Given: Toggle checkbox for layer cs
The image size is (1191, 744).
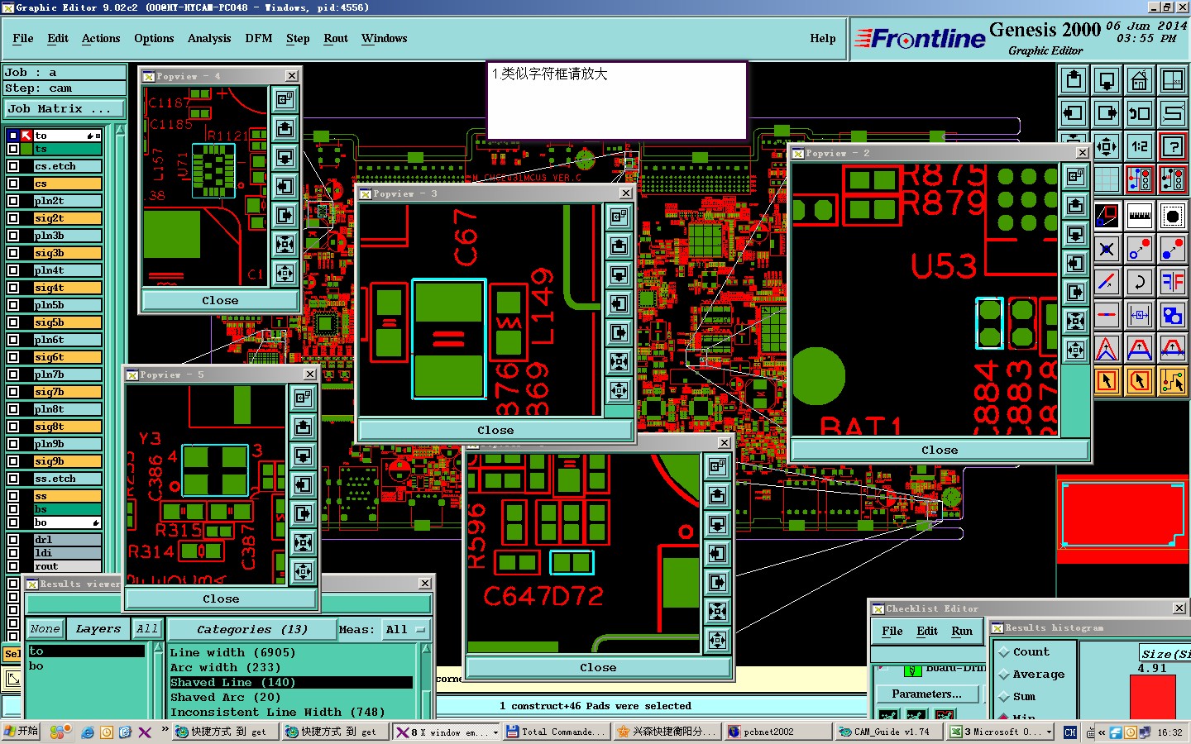Looking at the screenshot, I should (x=13, y=184).
